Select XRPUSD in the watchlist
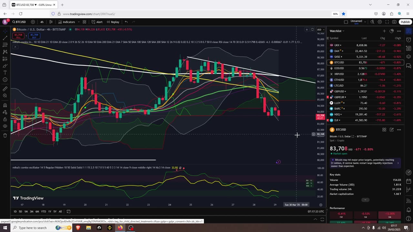The height and width of the screenshot is (232, 413). pos(365,74)
